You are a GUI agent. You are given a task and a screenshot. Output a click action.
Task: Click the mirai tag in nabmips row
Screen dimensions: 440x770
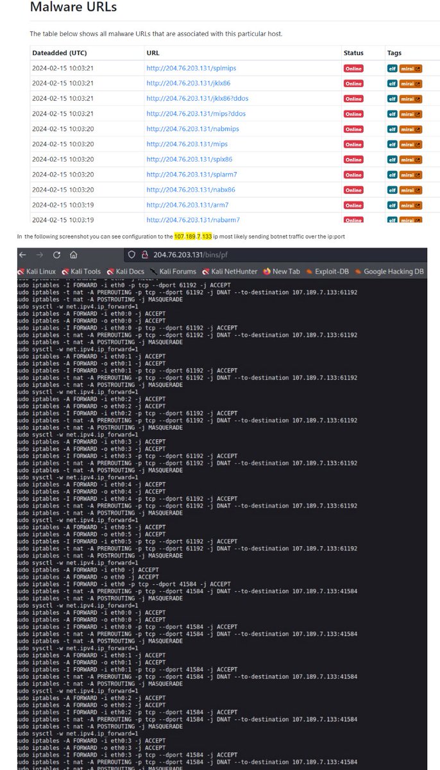[x=410, y=129]
